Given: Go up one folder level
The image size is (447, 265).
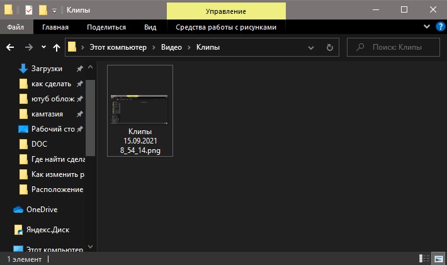Looking at the screenshot, I should 57,48.
